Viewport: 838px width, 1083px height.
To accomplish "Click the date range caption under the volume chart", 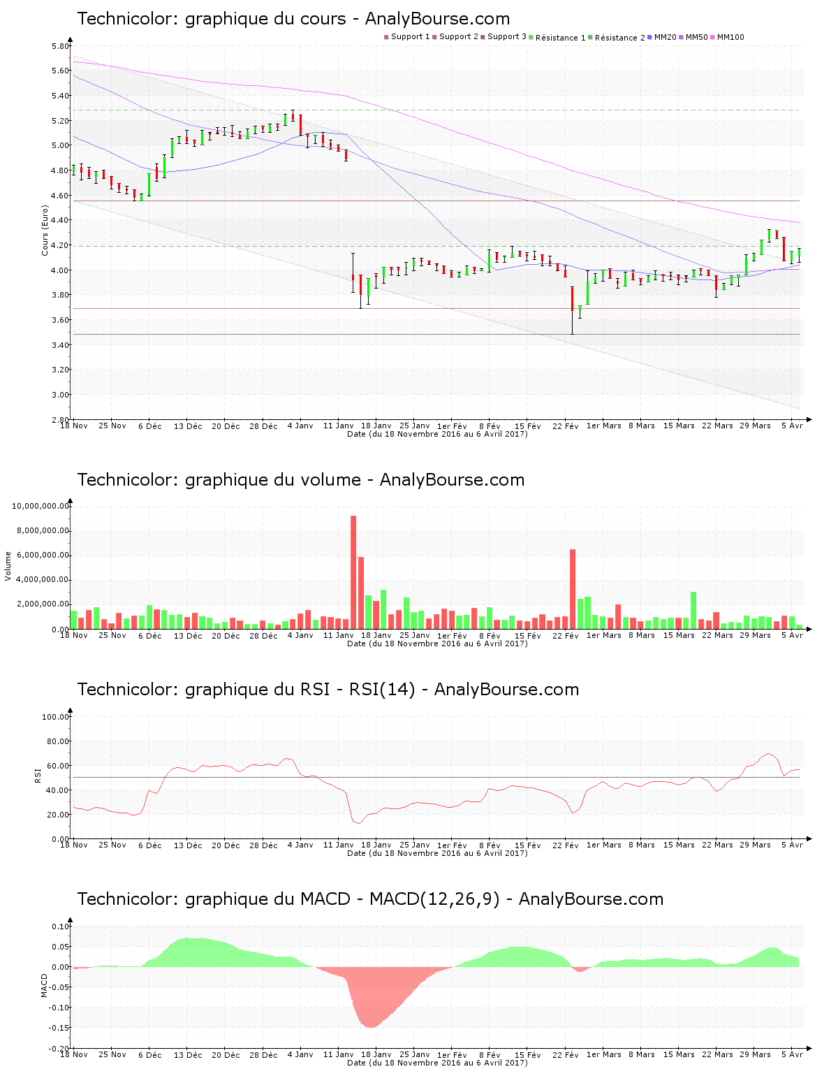I will click(437, 644).
